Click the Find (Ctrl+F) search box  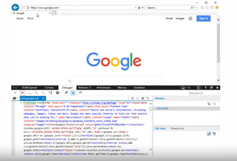click(x=204, y=93)
